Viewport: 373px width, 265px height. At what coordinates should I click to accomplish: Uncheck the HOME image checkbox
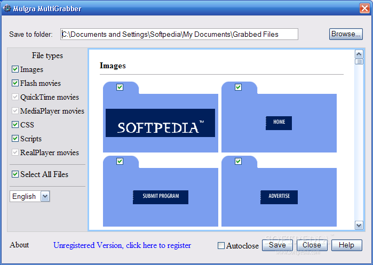238,87
